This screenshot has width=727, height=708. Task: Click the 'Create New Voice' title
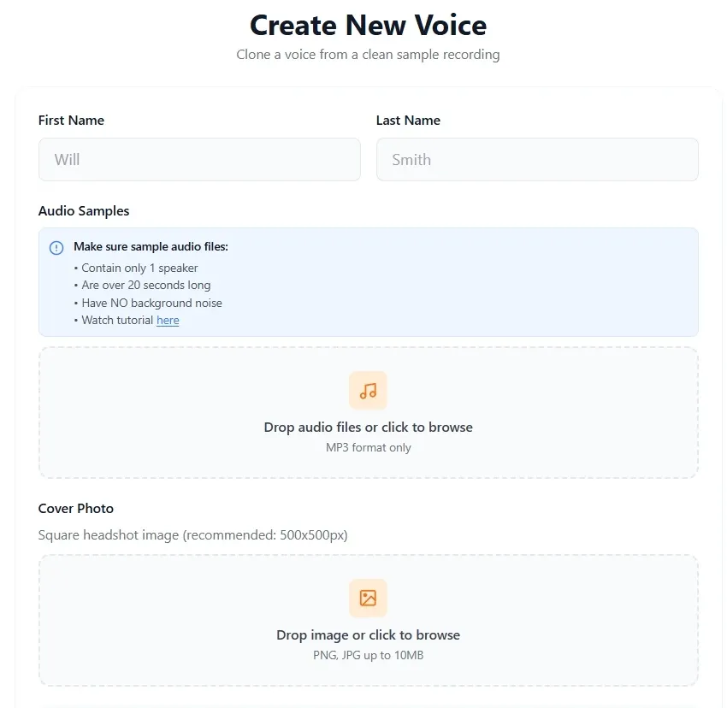tap(368, 25)
